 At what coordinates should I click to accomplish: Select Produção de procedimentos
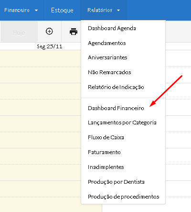[123, 197]
